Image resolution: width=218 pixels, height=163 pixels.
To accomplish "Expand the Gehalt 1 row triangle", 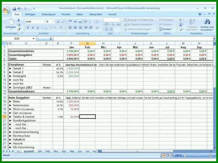I will click(10, 69).
